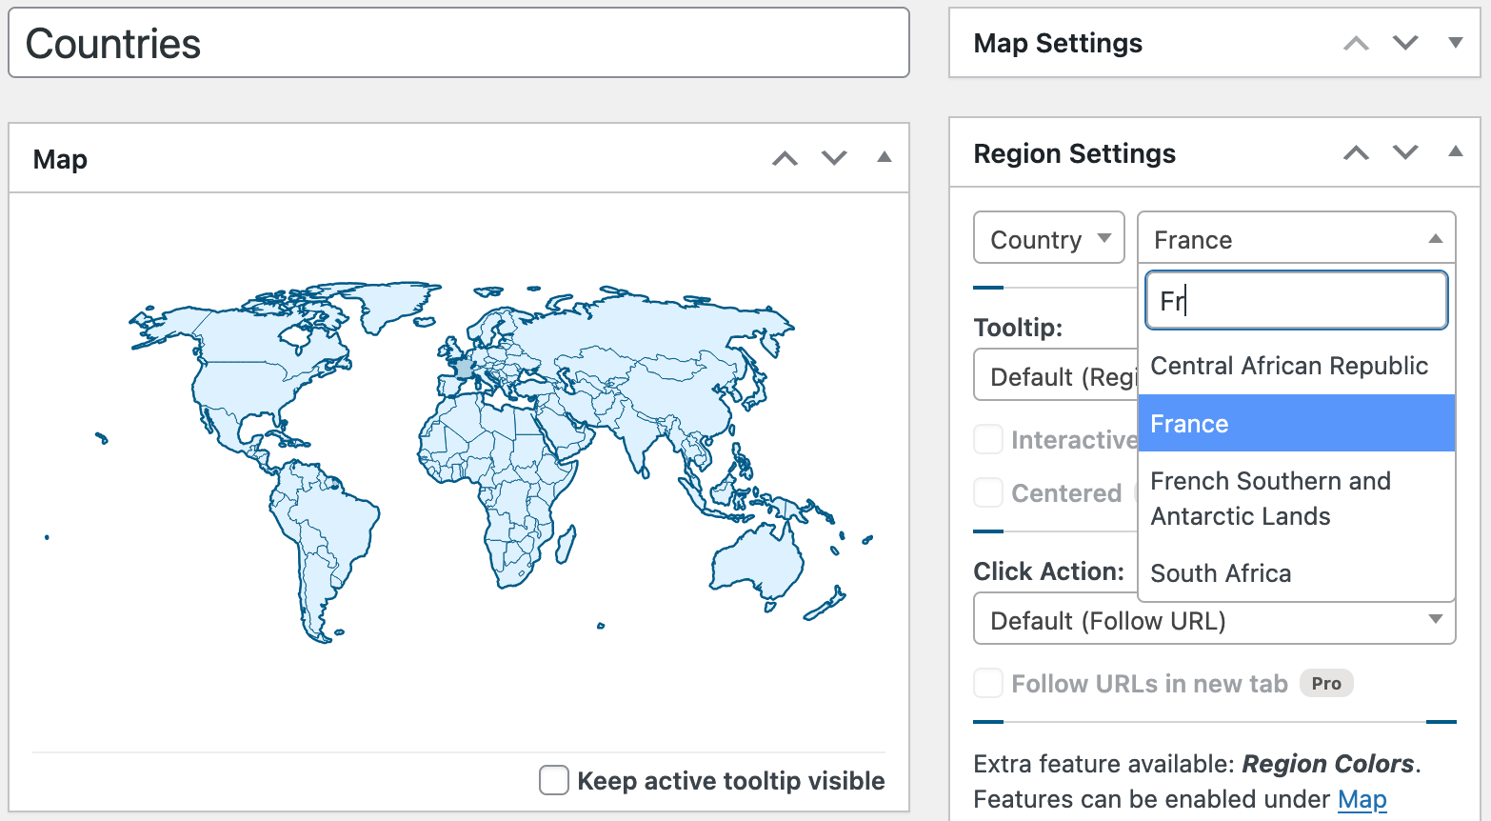Pick French Southern and Antarctic Lands option

coord(1270,498)
